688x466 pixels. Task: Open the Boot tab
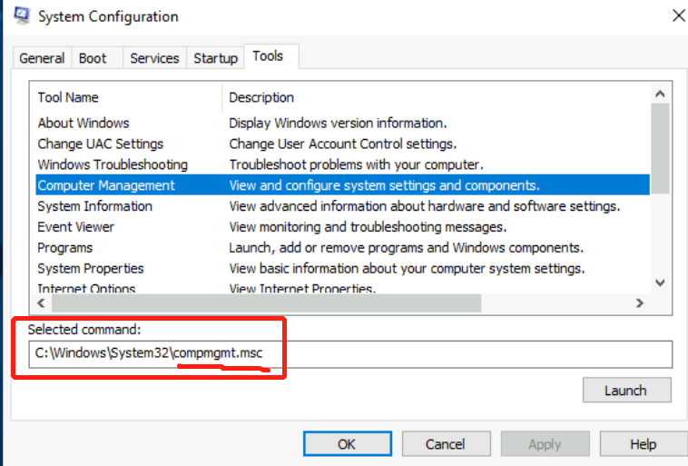(x=93, y=58)
